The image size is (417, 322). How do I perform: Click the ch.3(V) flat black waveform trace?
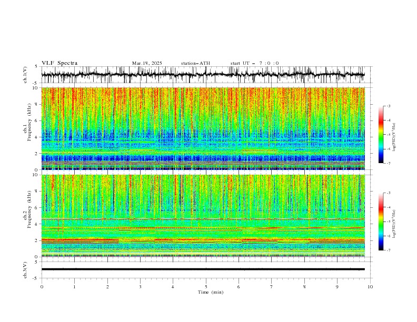tap(203, 269)
